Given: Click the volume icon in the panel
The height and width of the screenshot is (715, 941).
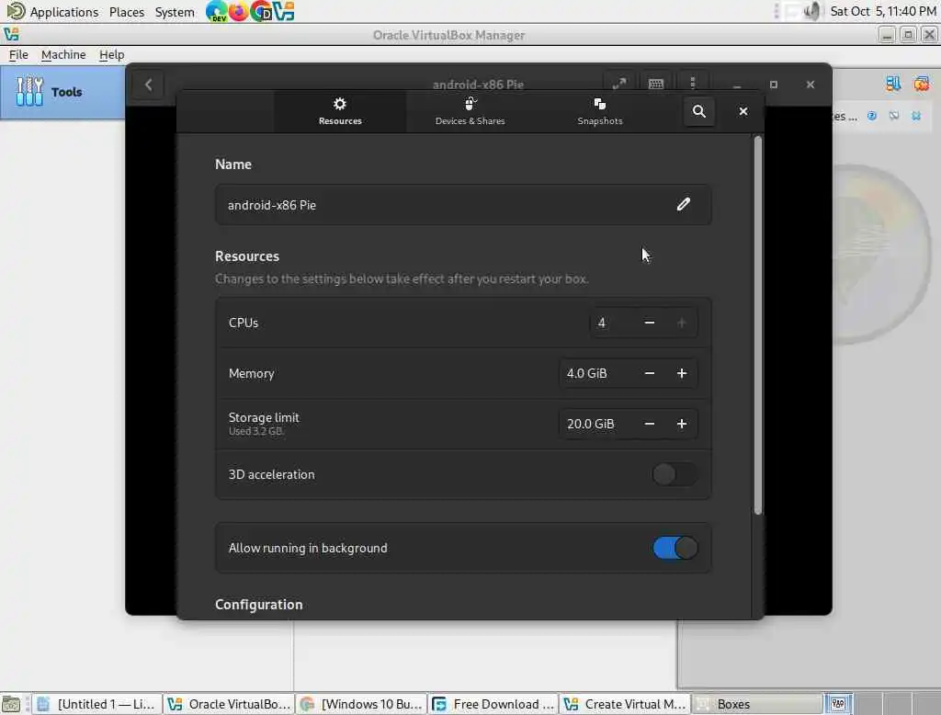Looking at the screenshot, I should coord(811,11).
